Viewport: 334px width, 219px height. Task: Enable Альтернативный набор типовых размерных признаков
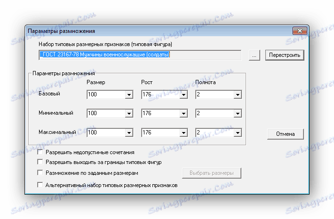tap(40, 185)
